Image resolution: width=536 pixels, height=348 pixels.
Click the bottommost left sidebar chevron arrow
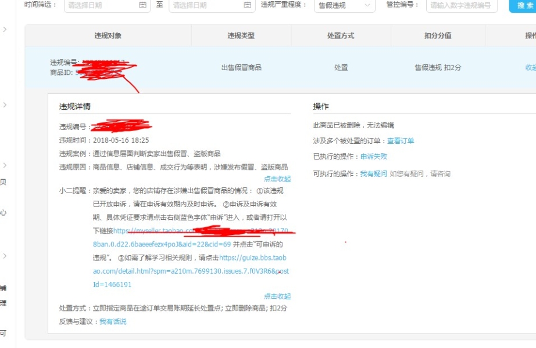5,256
